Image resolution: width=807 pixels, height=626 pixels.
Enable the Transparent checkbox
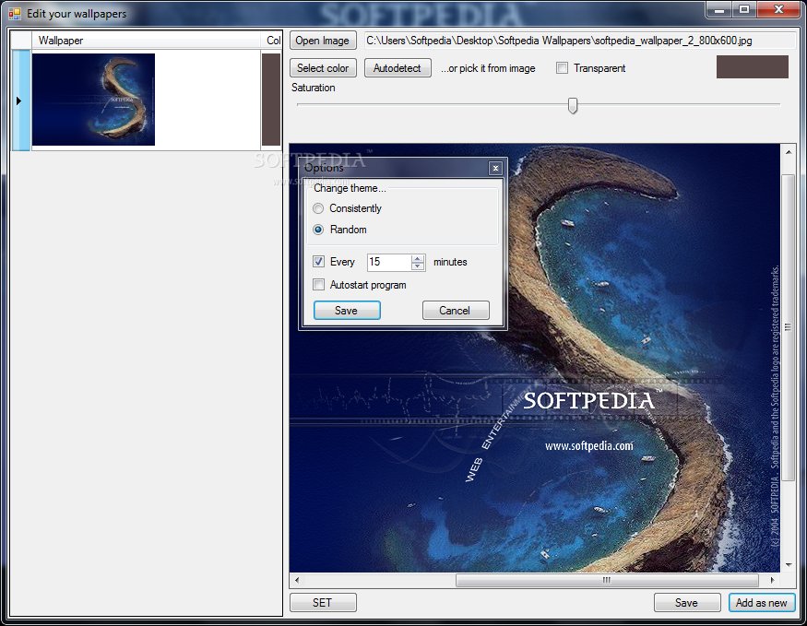click(562, 68)
